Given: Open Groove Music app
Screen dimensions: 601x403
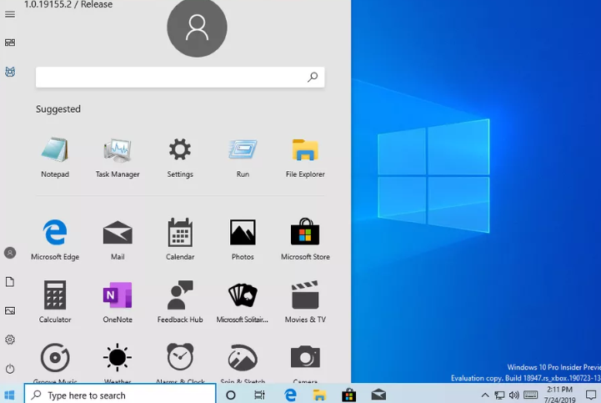Looking at the screenshot, I should tap(55, 363).
